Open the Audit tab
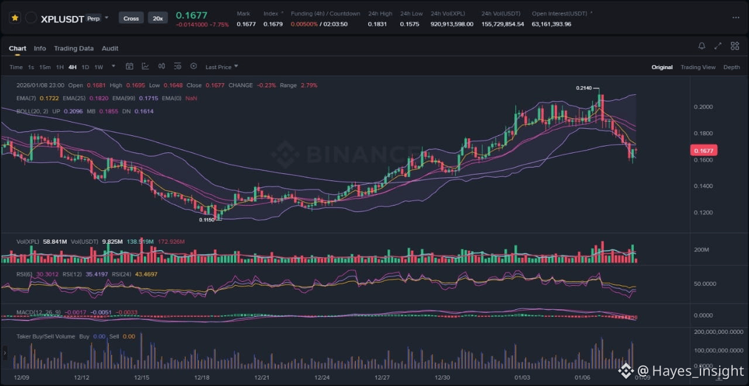The height and width of the screenshot is (386, 749). click(x=110, y=49)
